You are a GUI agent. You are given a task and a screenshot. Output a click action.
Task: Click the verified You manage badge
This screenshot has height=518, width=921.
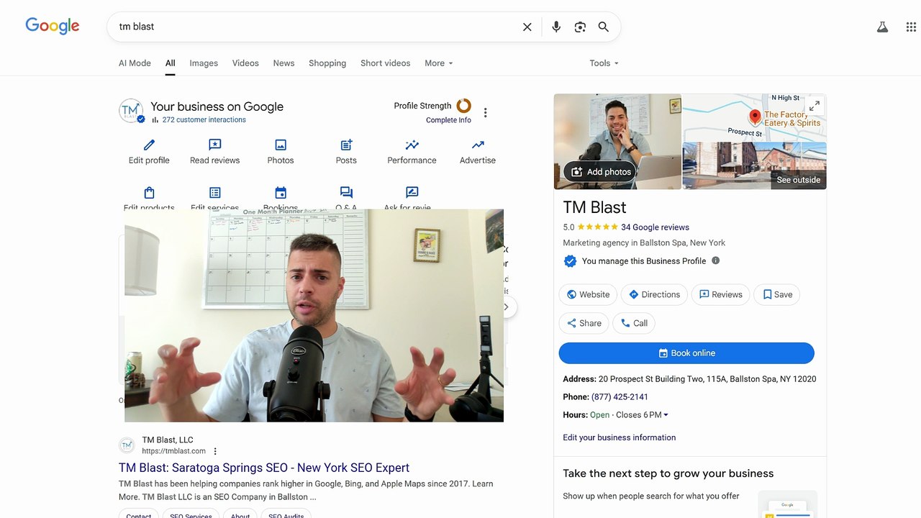click(570, 261)
